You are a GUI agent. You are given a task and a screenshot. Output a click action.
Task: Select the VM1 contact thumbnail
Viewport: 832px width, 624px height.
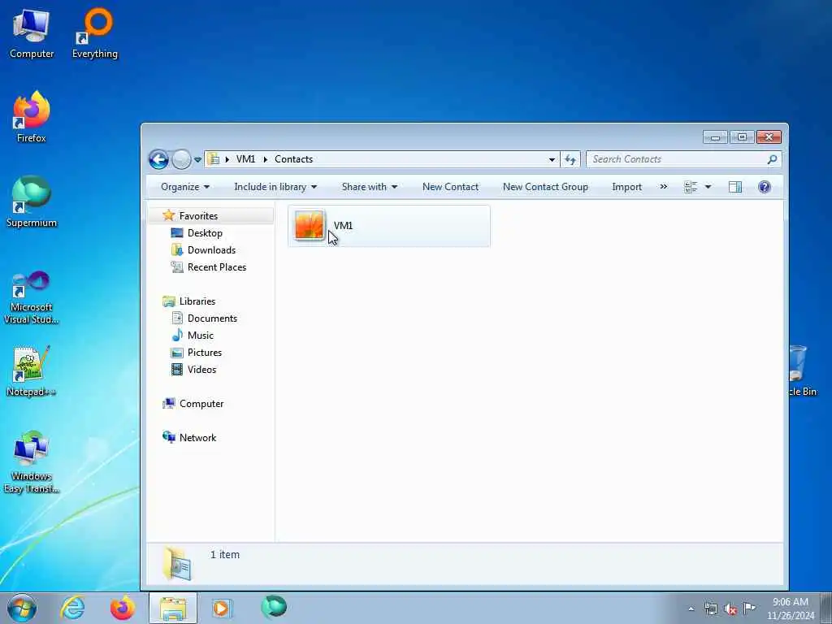(310, 226)
